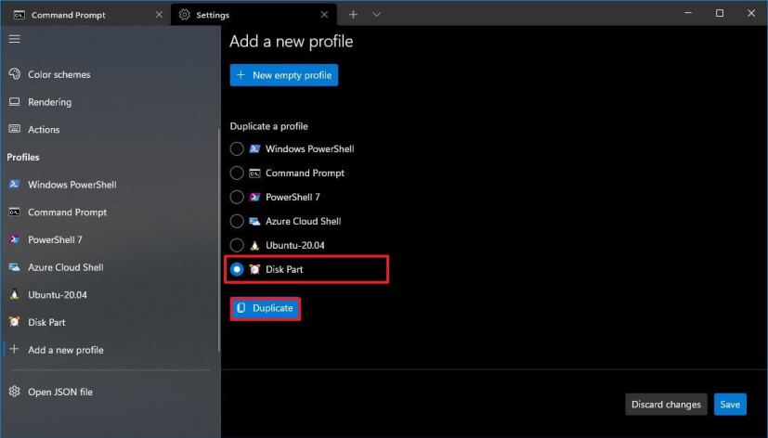Click the Ubuntu icon in duplicate list
The height and width of the screenshot is (438, 768).
pos(254,245)
